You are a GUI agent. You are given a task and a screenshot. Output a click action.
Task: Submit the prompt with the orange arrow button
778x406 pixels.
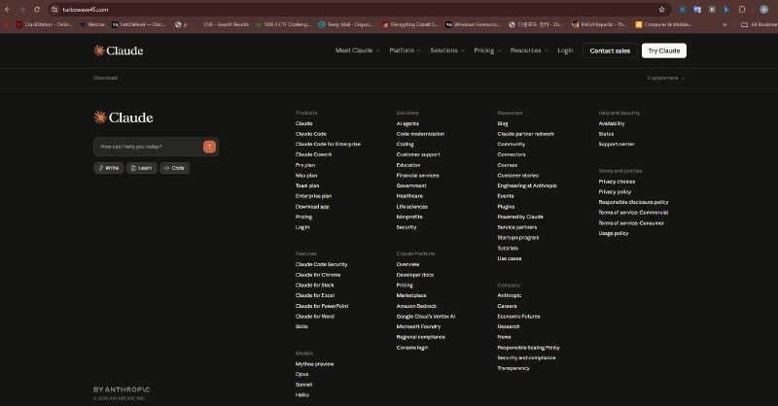[x=209, y=147]
